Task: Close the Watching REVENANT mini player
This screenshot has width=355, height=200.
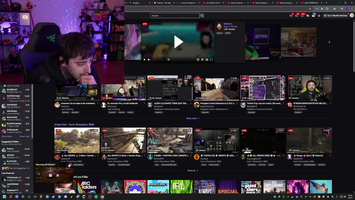Action: (70, 165)
